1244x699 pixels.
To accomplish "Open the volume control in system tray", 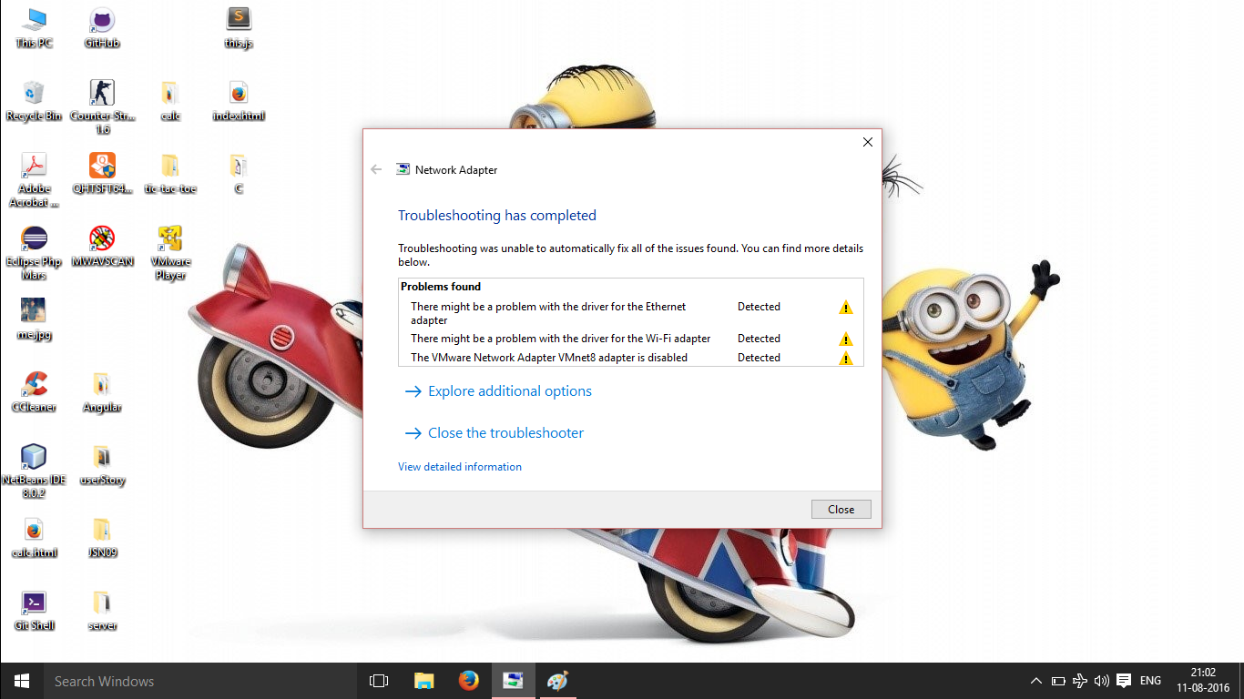I will coord(1102,681).
